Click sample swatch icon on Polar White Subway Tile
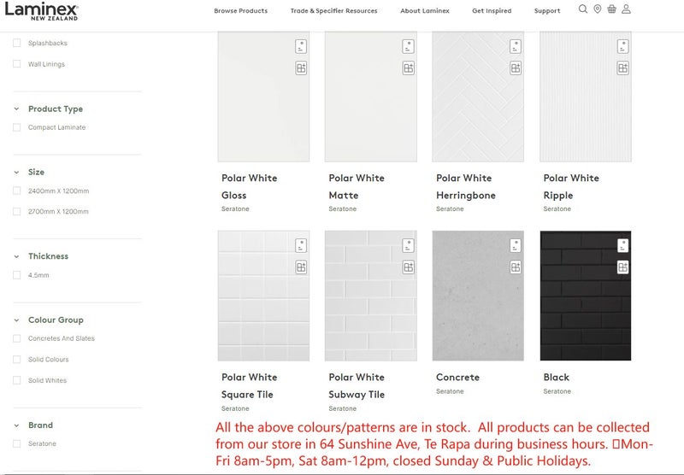The height and width of the screenshot is (475, 684). [409, 246]
